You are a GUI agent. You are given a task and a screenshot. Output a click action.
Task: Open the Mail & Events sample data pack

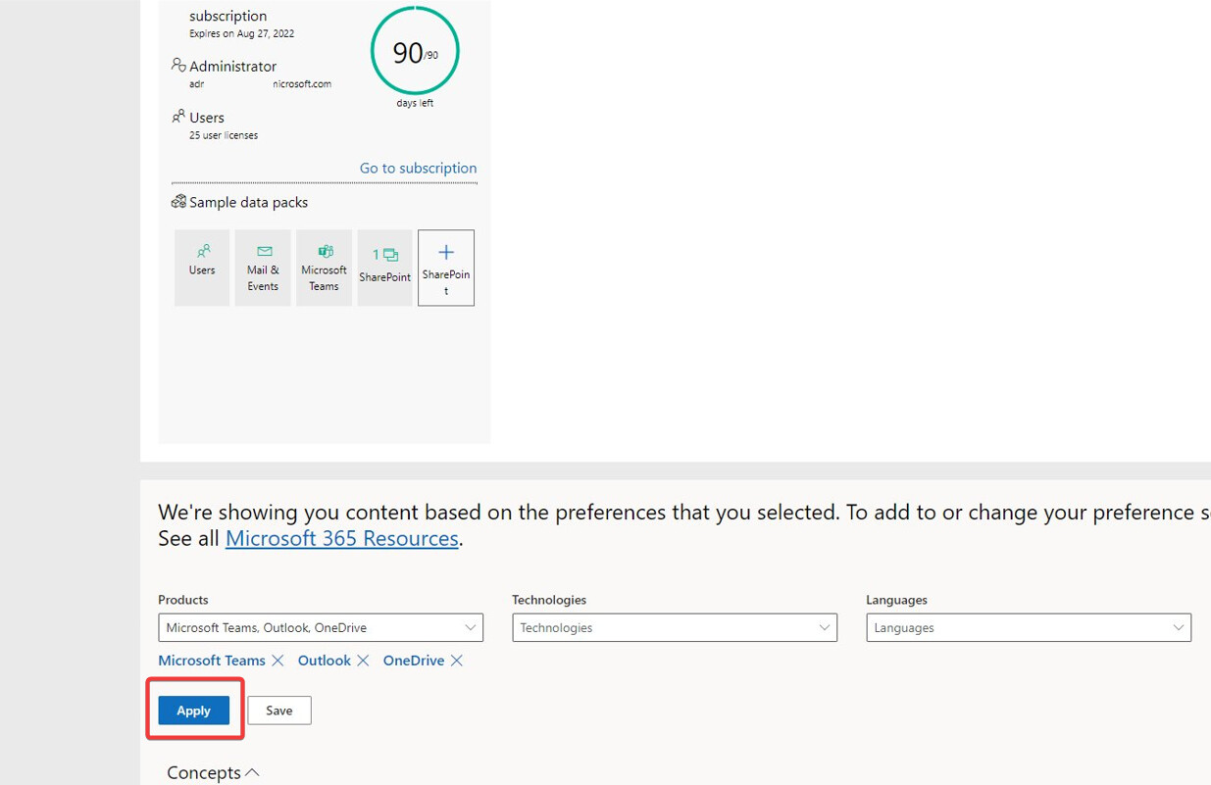click(x=263, y=268)
